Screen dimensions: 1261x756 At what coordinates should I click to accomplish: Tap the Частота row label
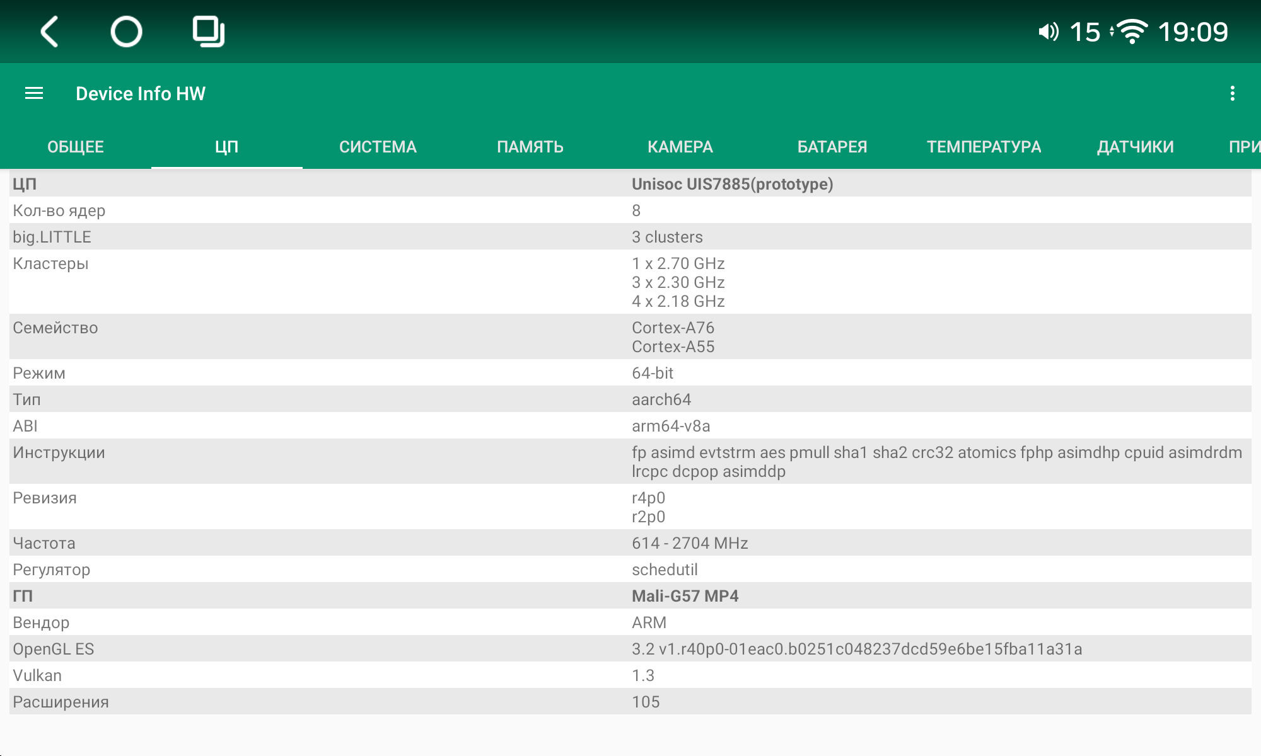click(44, 543)
